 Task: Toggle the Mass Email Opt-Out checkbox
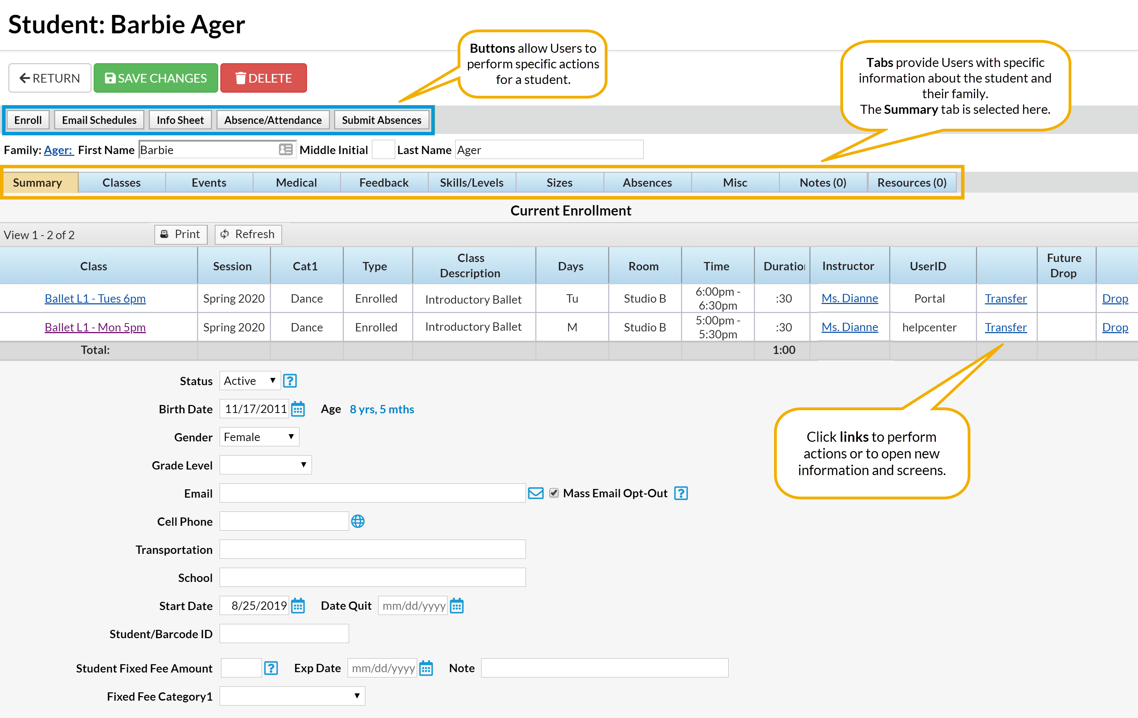[x=554, y=493]
